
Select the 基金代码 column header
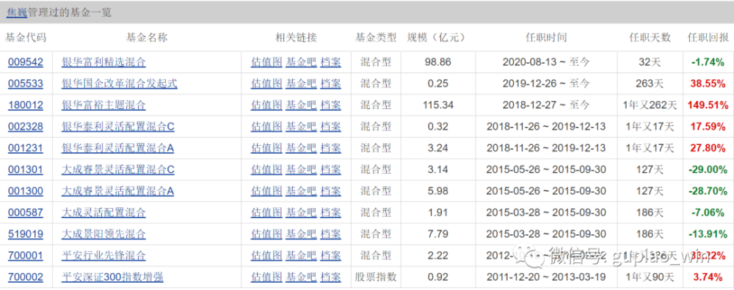[x=26, y=38]
